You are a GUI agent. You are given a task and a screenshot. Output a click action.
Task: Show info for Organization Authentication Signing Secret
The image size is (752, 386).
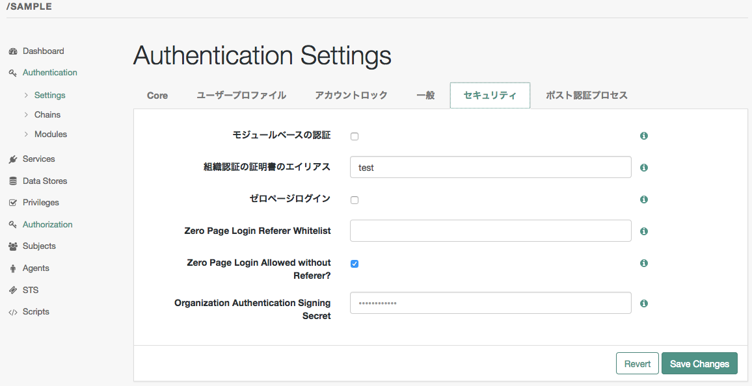point(643,303)
